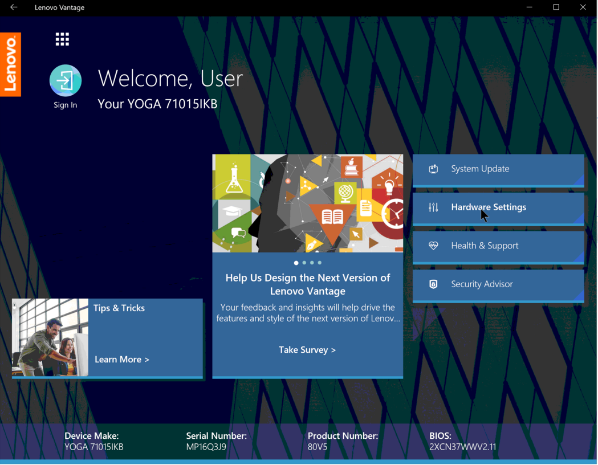598x465 pixels.
Task: Open the System Update tile
Action: pos(498,170)
